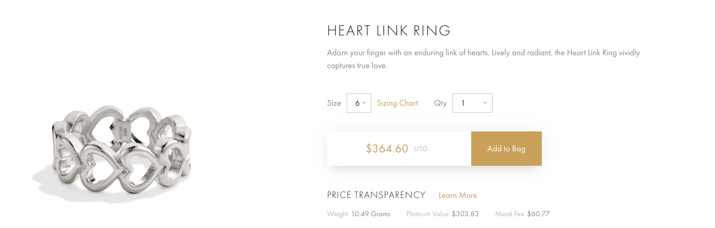
Task: Click the Platinum Value $303.83 amount
Action: (x=465, y=214)
